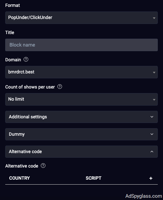The width and height of the screenshot is (163, 200).
Task: Open the bmrdrct.best domain dropdown
Action: (x=81, y=72)
